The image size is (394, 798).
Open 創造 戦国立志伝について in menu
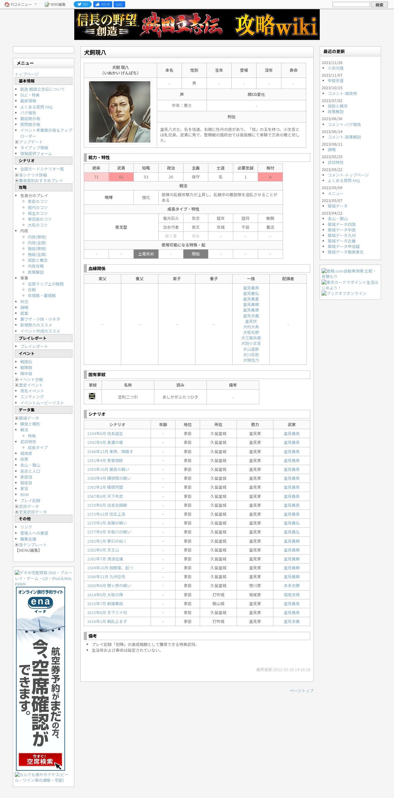pos(42,89)
